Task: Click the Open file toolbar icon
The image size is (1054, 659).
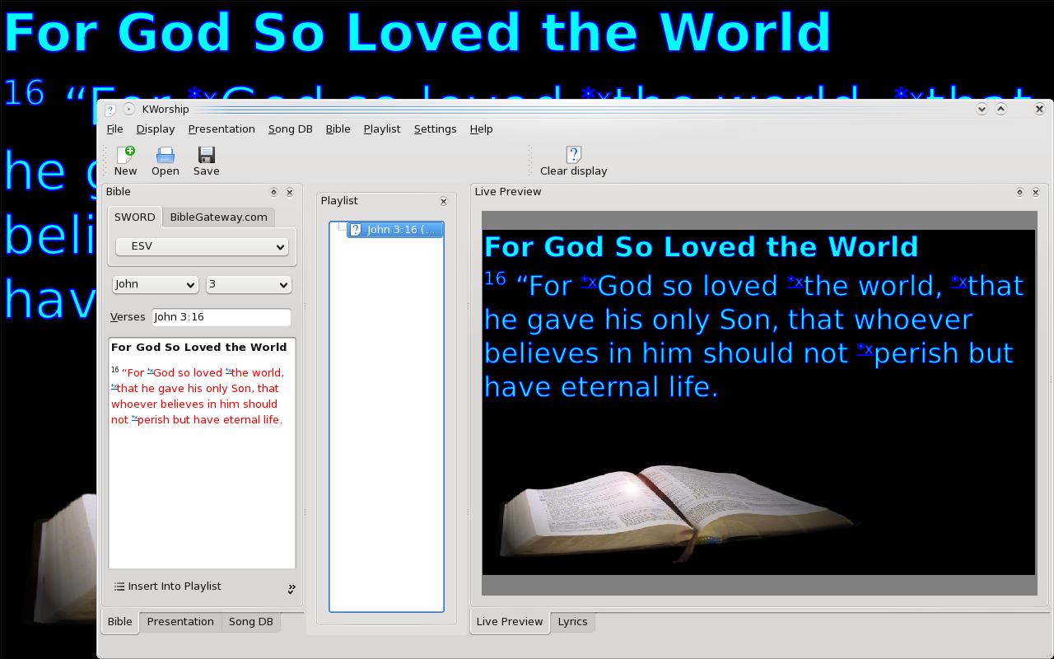Action: 165,156
